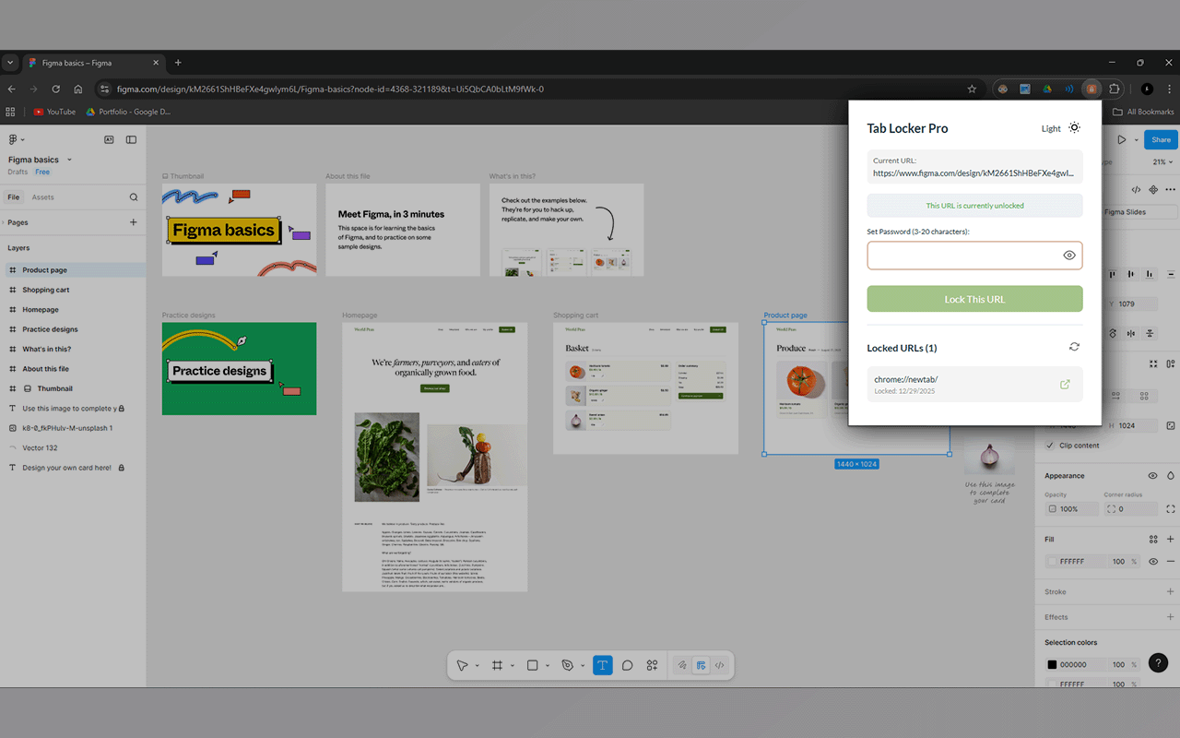Search layers with the magnifier icon
1180x738 pixels.
(x=134, y=197)
